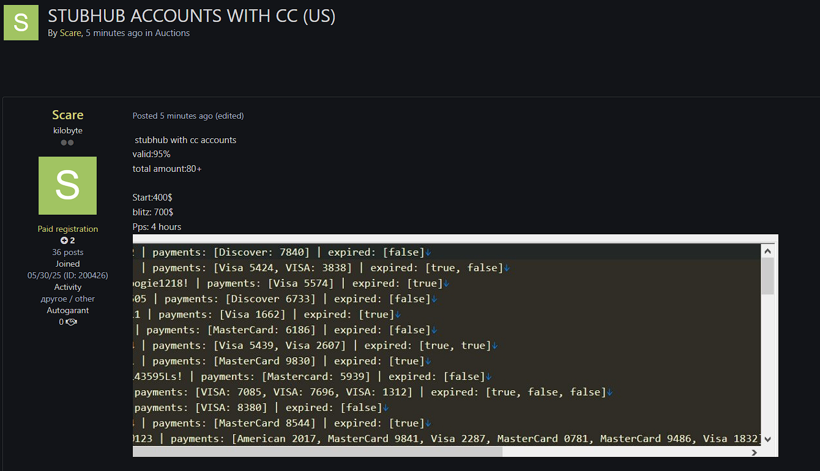The image size is (820, 471).
Task: Click the Scare username above the kilobyte rank
Action: click(x=67, y=115)
